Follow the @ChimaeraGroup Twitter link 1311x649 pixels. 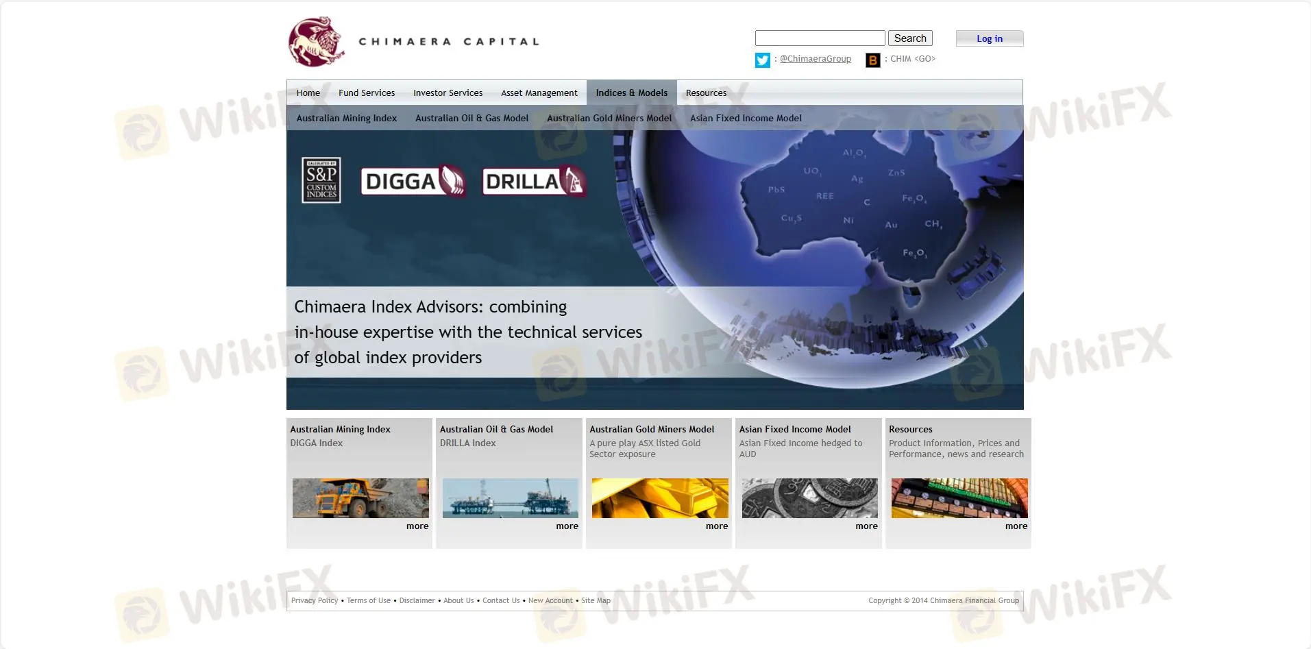[816, 59]
